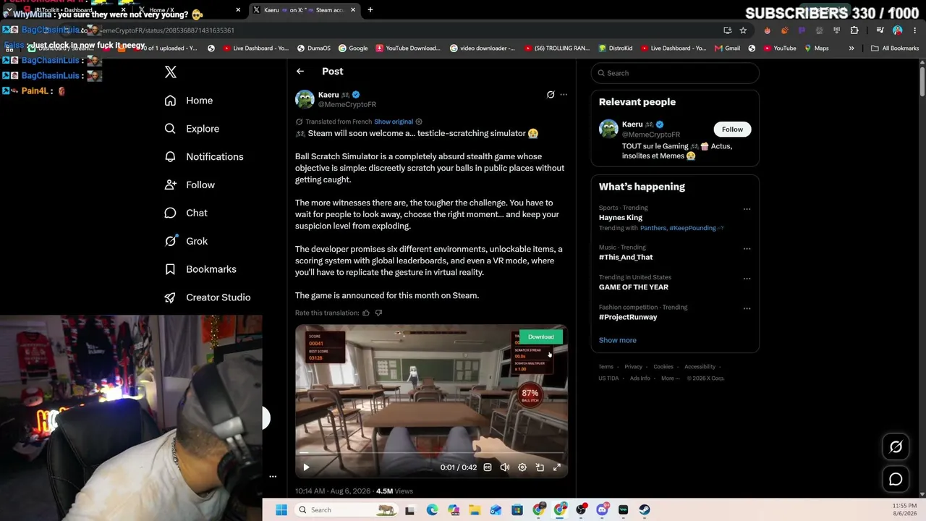Open Kaeru's author avatar on the post
The image size is (926, 521).
tap(305, 99)
